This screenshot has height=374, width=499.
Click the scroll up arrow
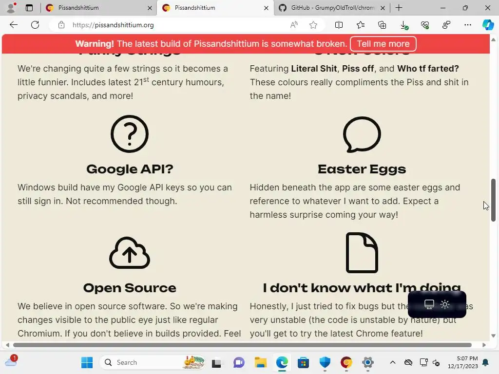pyautogui.click(x=493, y=40)
